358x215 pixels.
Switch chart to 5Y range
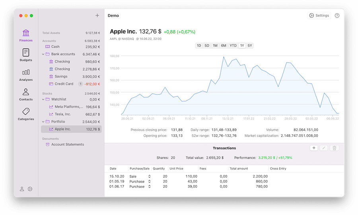point(250,46)
